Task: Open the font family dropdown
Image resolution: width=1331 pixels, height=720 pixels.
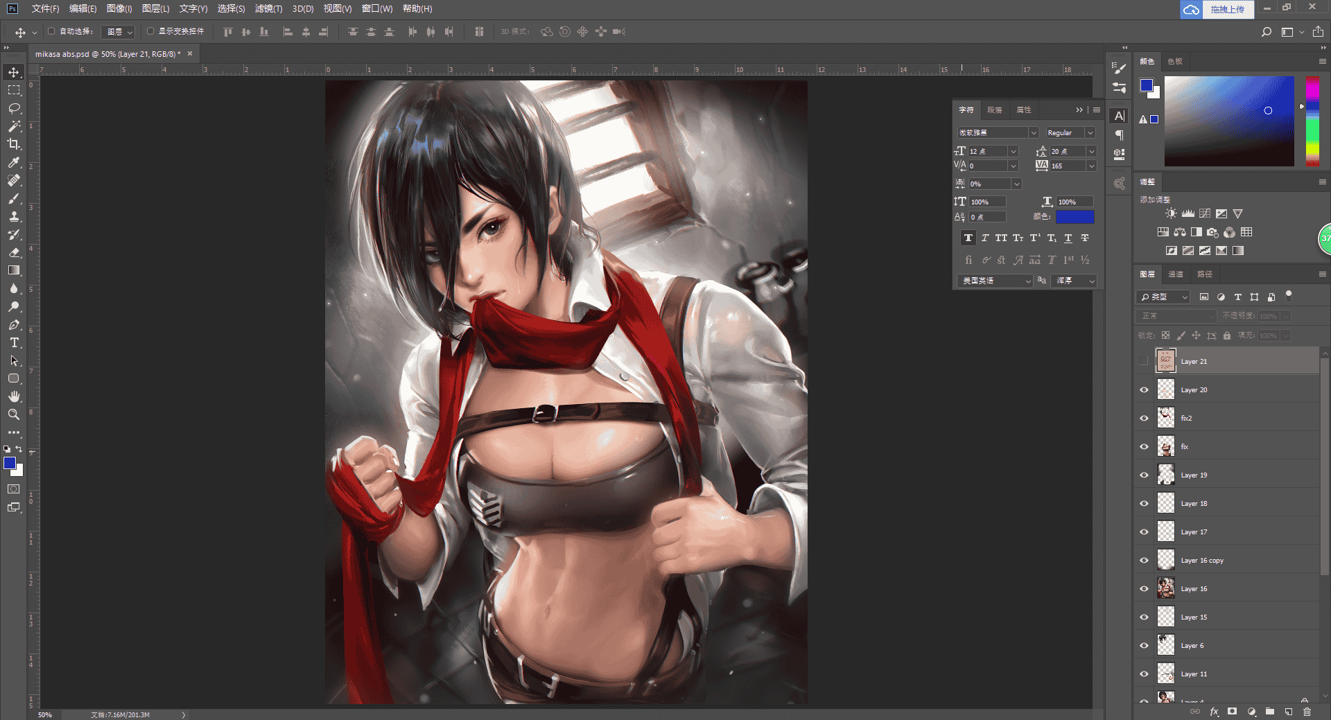Action: (x=998, y=132)
